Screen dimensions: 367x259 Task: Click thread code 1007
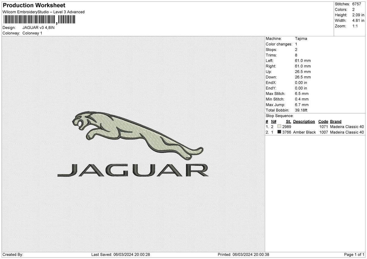tap(324, 132)
